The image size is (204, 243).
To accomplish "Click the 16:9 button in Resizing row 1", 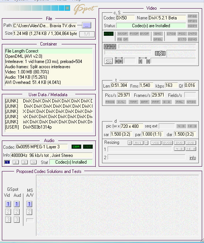I will click(x=191, y=149).
